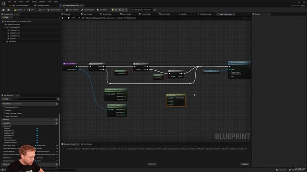Clear the compiler results log
Screen dimensions: 307x172
click(245, 164)
